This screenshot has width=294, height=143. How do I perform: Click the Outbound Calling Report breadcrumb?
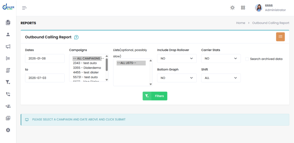point(271,23)
